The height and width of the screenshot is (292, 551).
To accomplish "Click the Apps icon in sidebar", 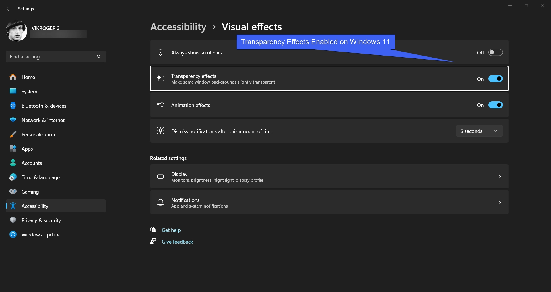I will click(x=13, y=149).
